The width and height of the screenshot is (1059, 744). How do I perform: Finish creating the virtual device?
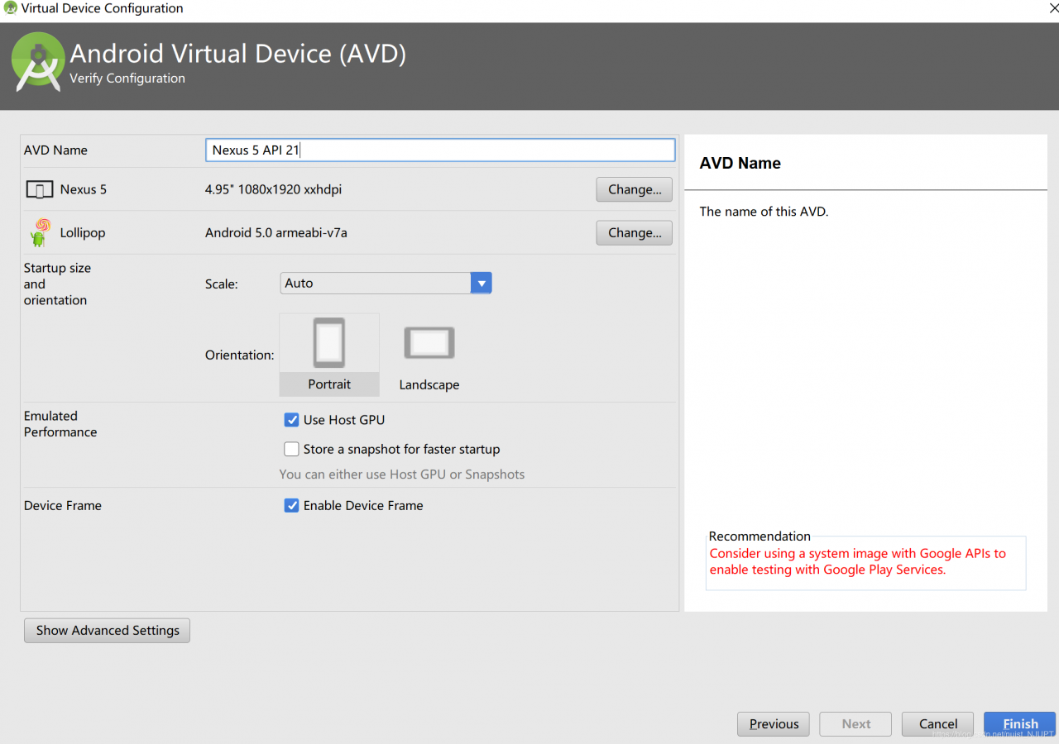click(1020, 724)
